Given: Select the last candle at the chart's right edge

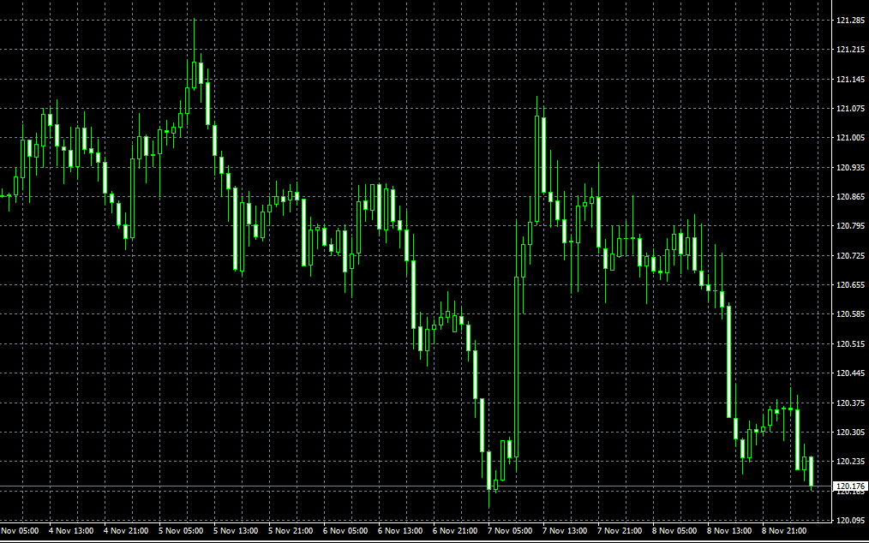Looking at the screenshot, I should click(812, 471).
